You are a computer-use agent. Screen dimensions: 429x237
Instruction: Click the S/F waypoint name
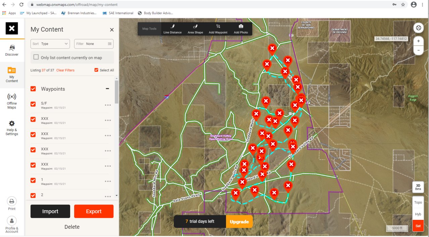click(44, 103)
